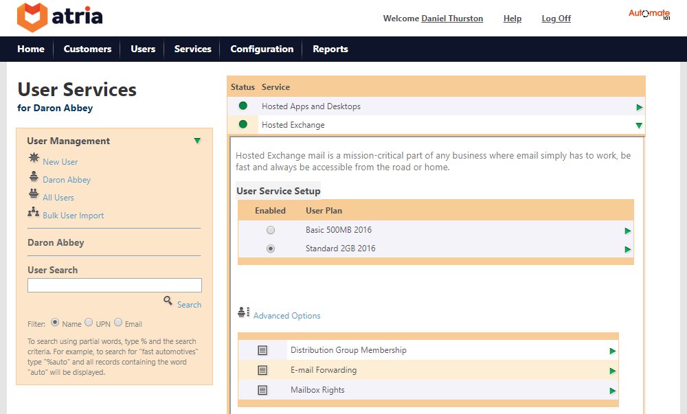Screen dimensions: 687x414
Task: Open the Bulk User Import link
Action: 74,216
